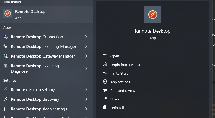Expand Remote Desktop Licensing Diagnoser chevron

(x=86, y=68)
